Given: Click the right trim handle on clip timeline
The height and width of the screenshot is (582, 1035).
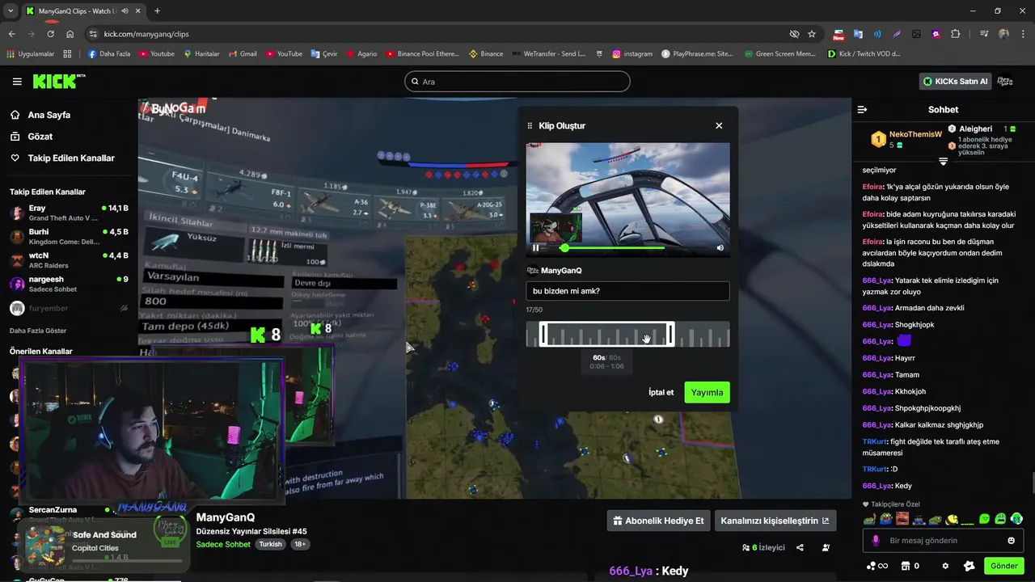Looking at the screenshot, I should point(670,335).
